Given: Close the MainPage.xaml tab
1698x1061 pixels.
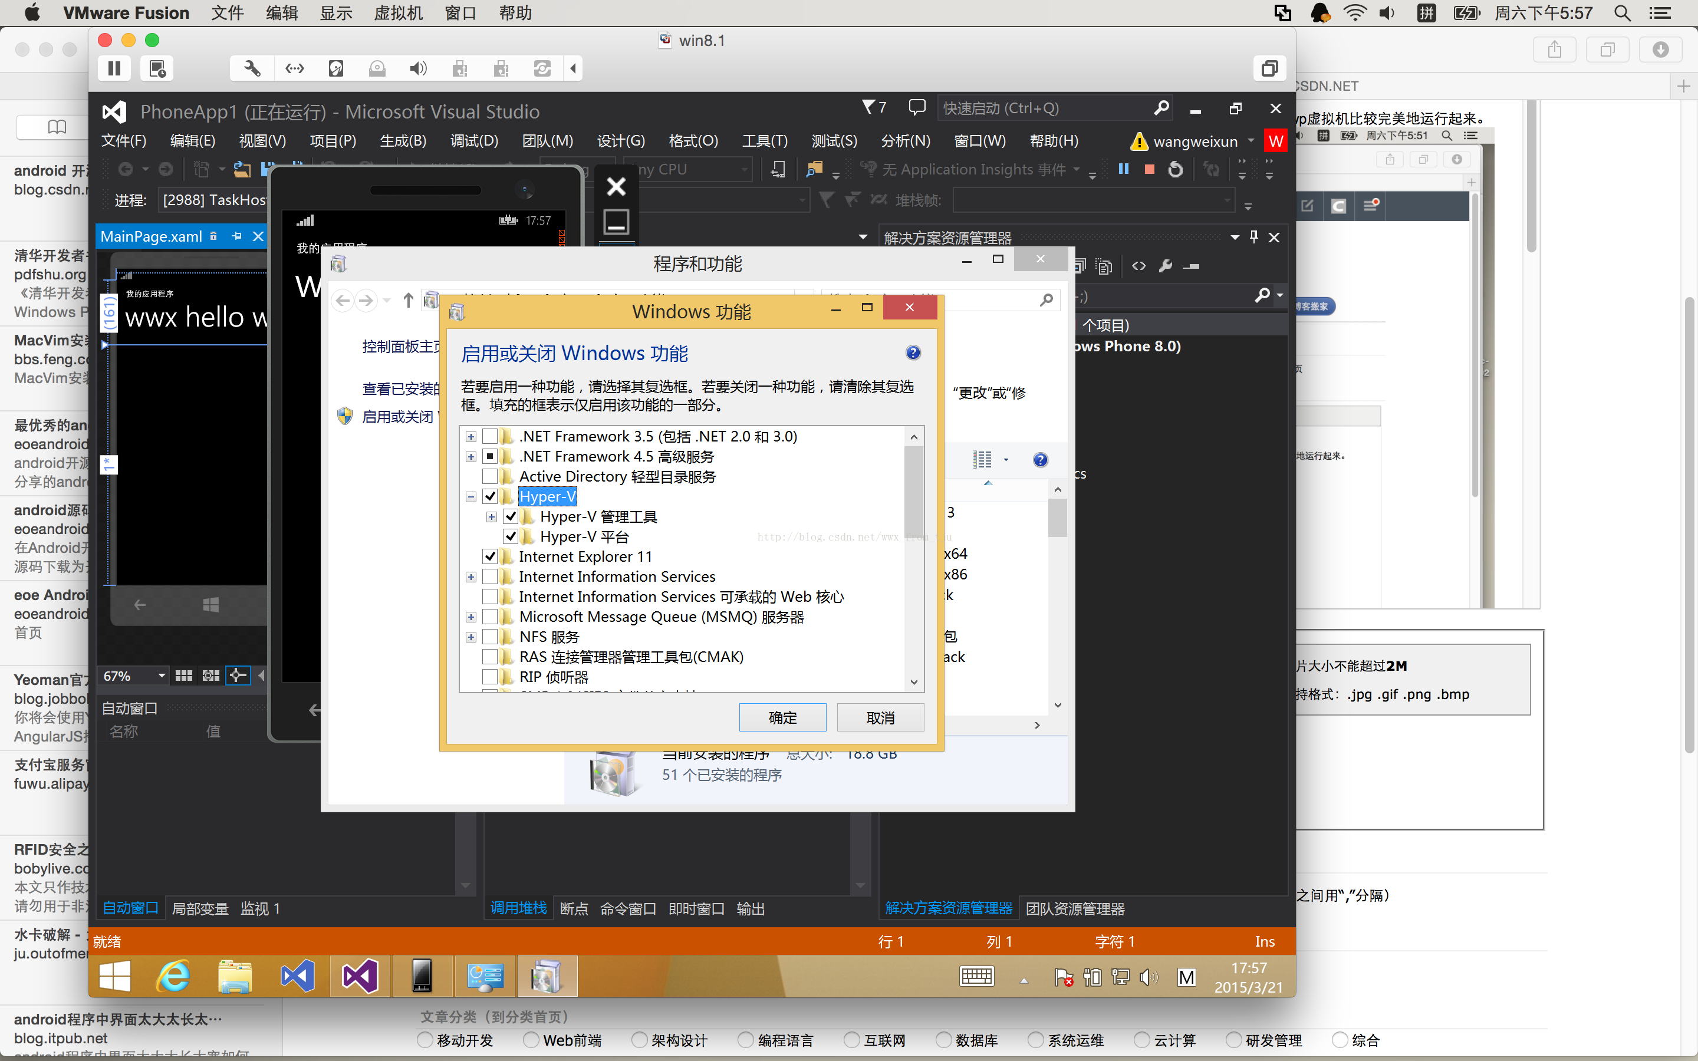Looking at the screenshot, I should tap(258, 236).
